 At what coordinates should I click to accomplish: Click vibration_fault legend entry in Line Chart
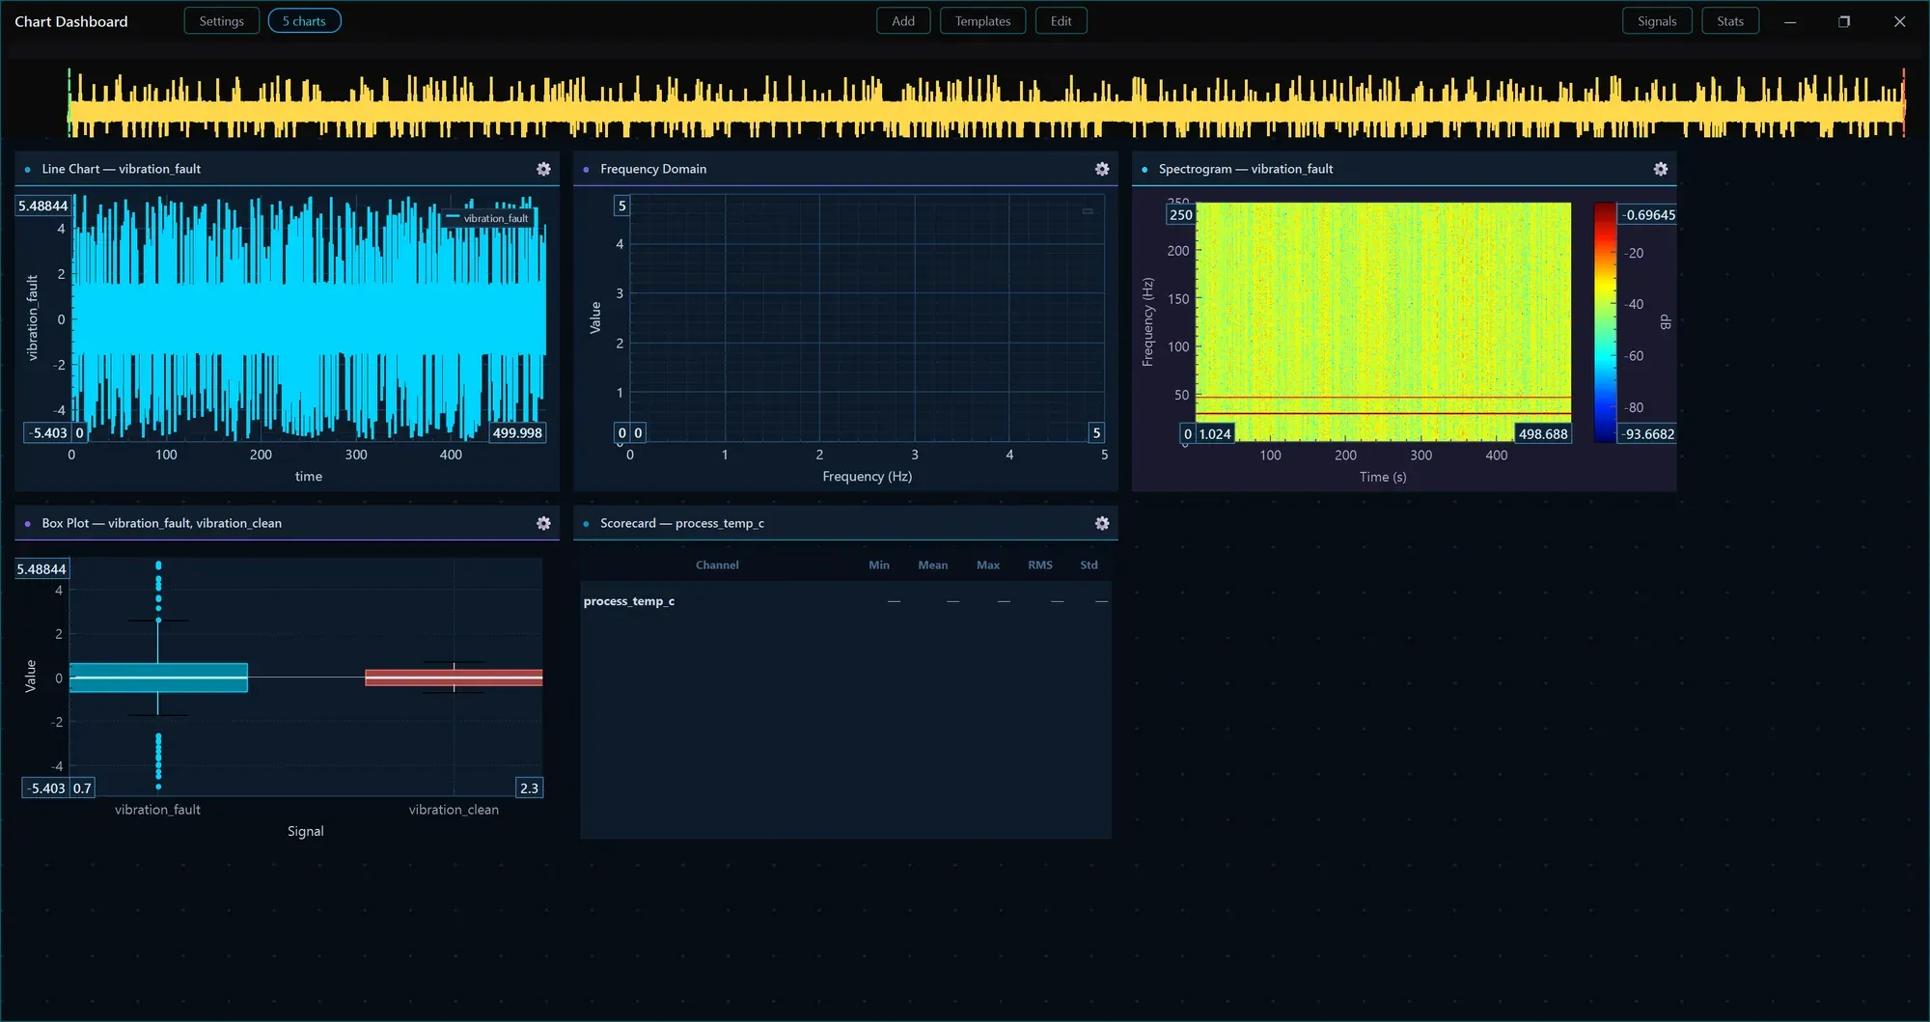[x=488, y=218]
